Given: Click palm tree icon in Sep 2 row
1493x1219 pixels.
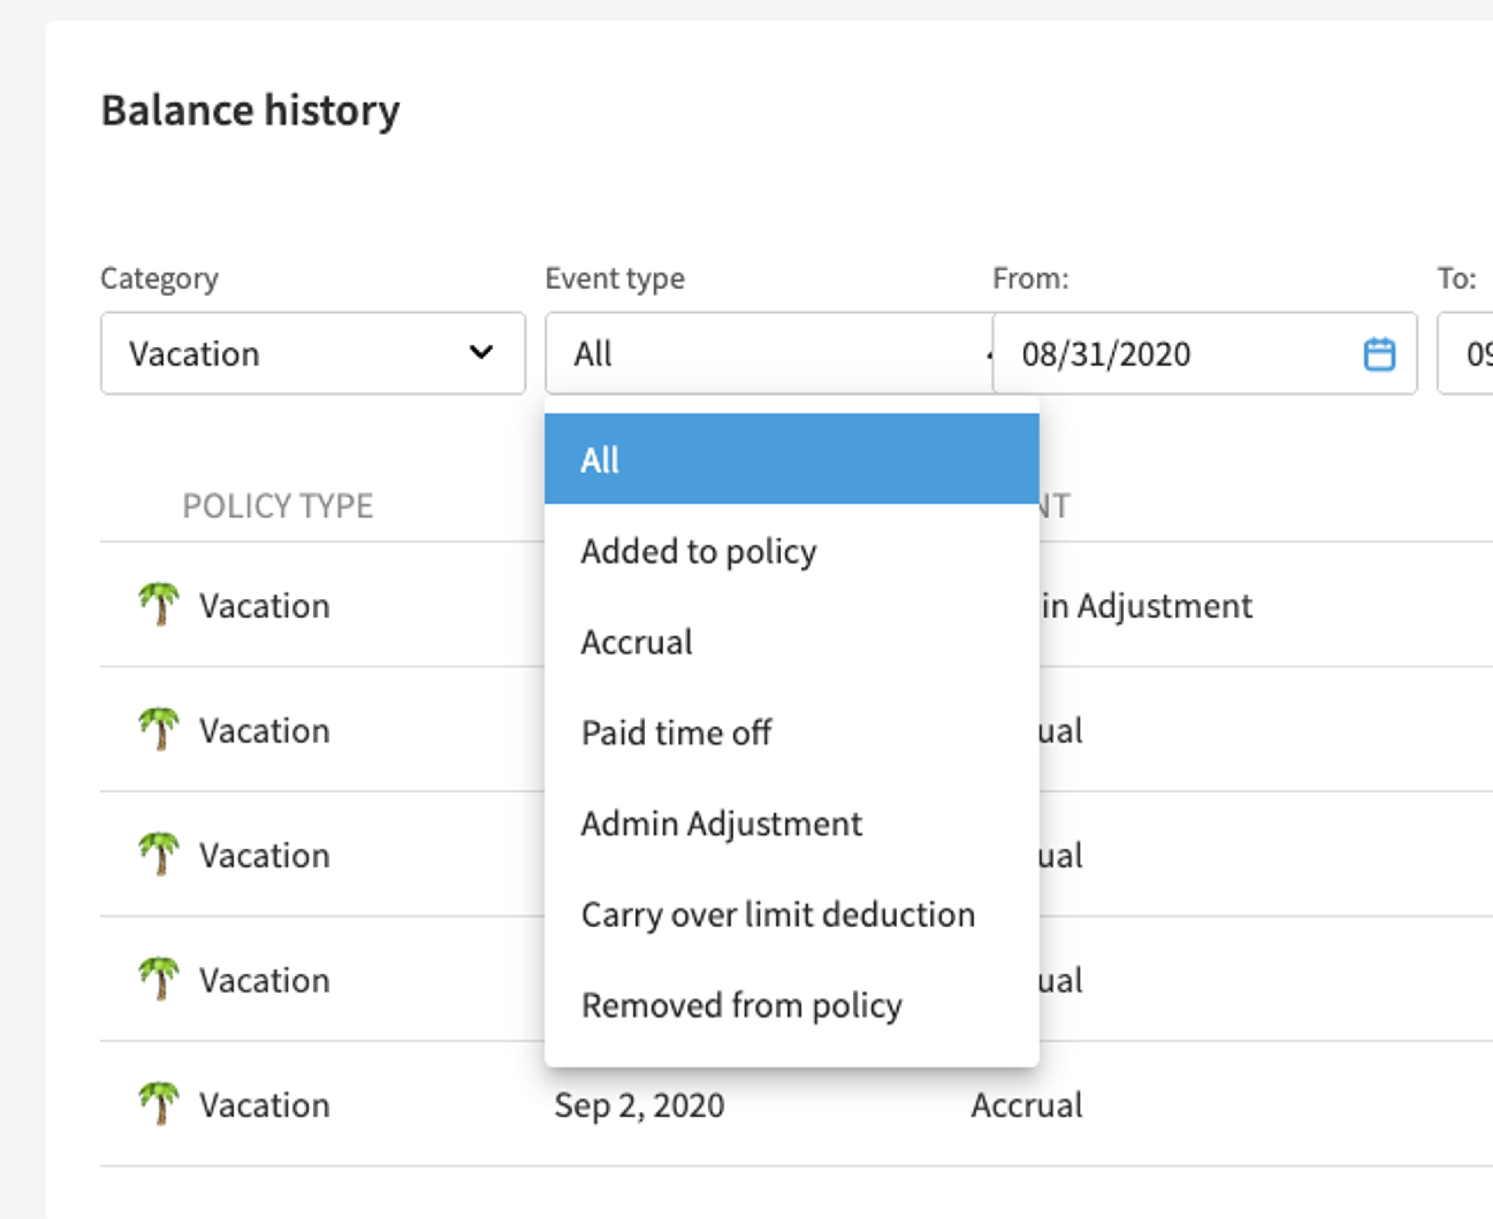Looking at the screenshot, I should point(159,1104).
